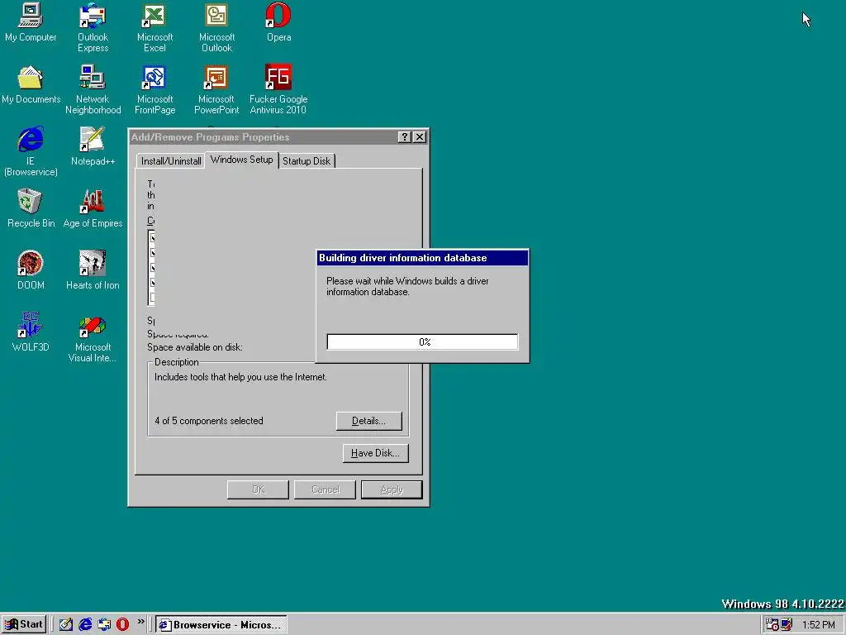
Task: Click the Notepad++ desktop shortcut
Action: (x=93, y=146)
